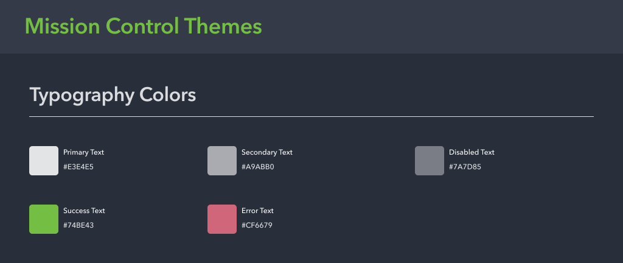Select the #A9ABB0 hex value

[x=258, y=167]
